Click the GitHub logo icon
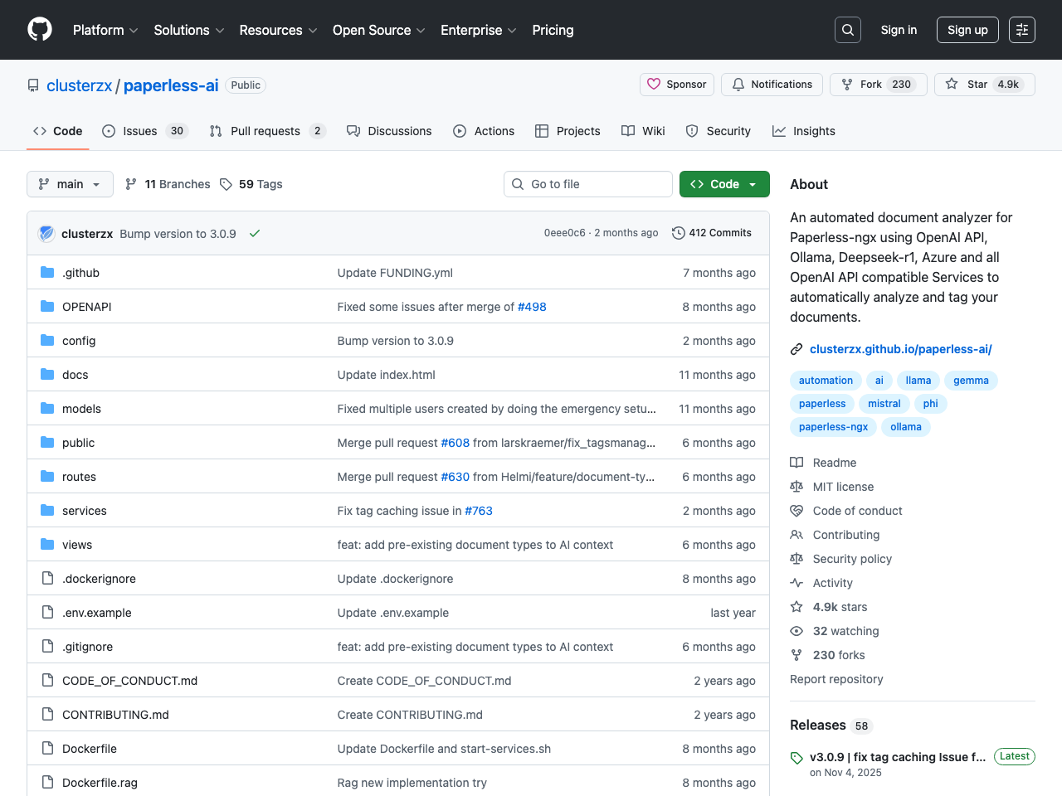 click(x=40, y=30)
